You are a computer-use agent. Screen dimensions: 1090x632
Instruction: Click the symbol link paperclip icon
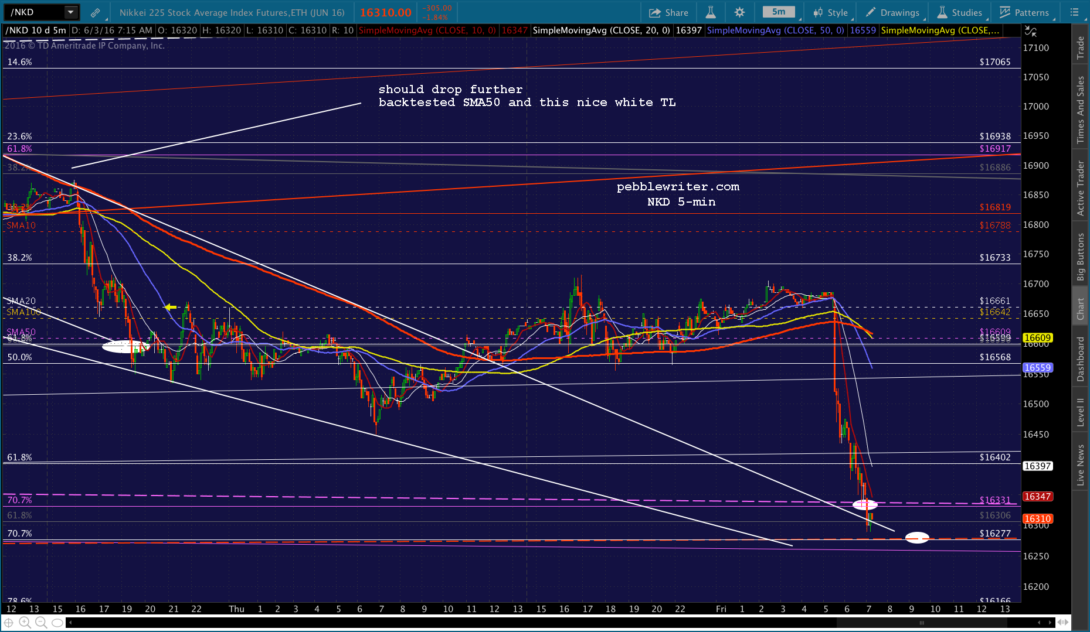tap(95, 12)
